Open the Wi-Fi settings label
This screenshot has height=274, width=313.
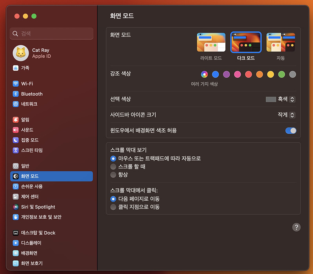27,83
